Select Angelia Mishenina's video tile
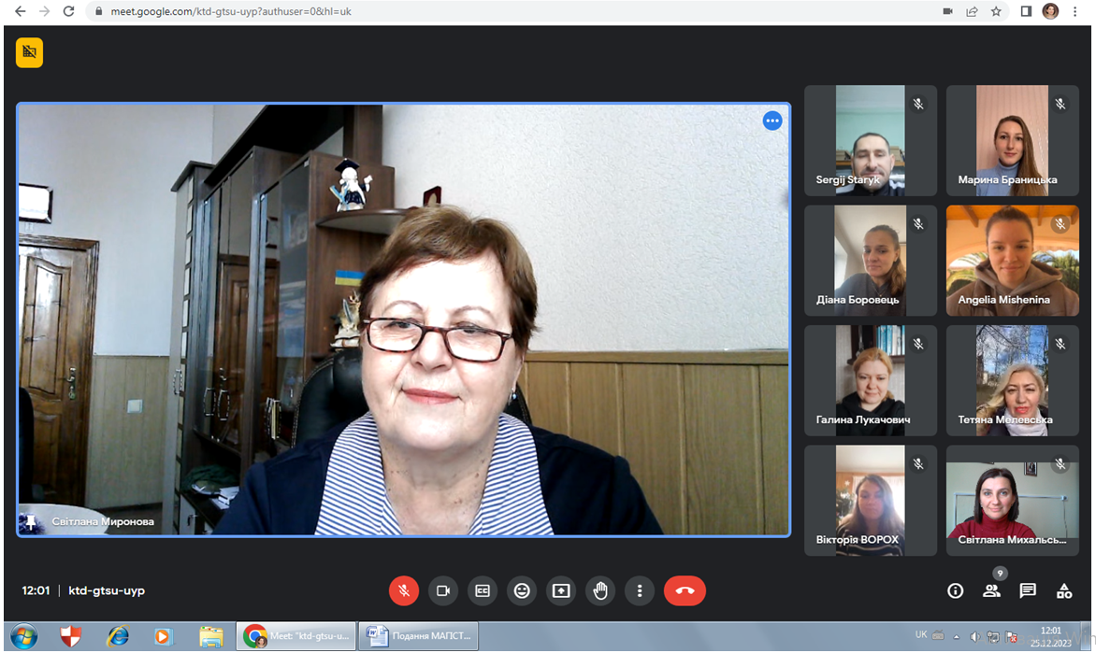The height and width of the screenshot is (653, 1096). click(1012, 261)
